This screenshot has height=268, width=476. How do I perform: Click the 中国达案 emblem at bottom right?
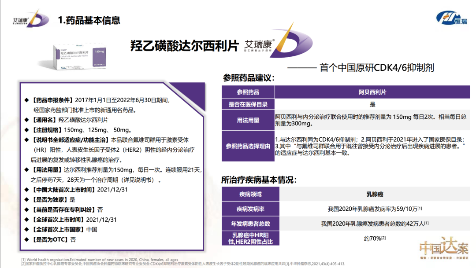point(443,248)
